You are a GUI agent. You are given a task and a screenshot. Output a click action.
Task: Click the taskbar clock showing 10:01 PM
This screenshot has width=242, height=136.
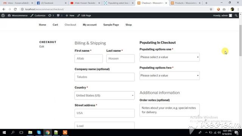click(x=227, y=133)
